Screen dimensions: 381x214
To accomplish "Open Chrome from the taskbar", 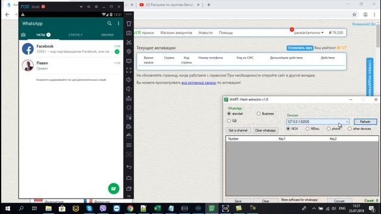I will point(130,209).
